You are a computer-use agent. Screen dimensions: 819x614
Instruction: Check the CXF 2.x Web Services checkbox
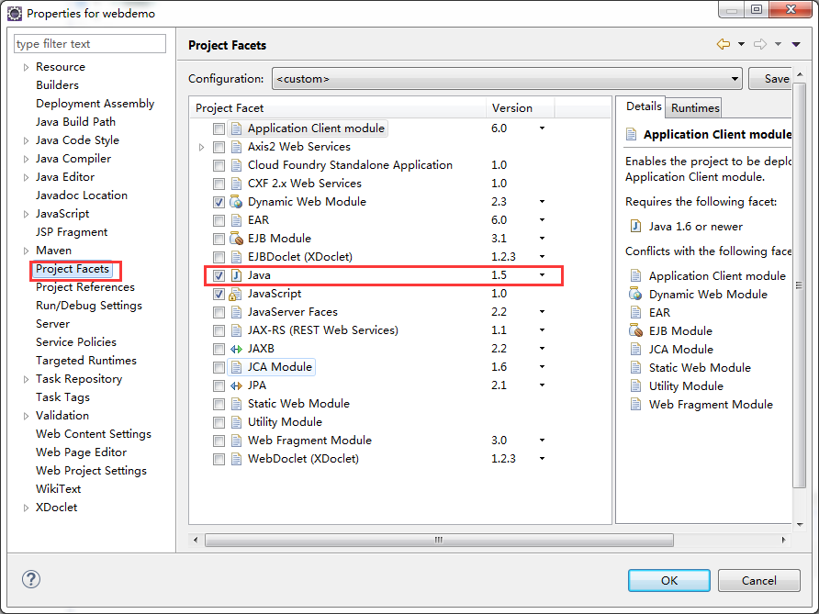pos(219,184)
